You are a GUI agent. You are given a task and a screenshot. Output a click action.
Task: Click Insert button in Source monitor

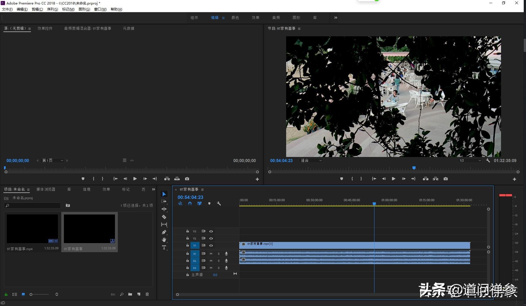tap(167, 179)
